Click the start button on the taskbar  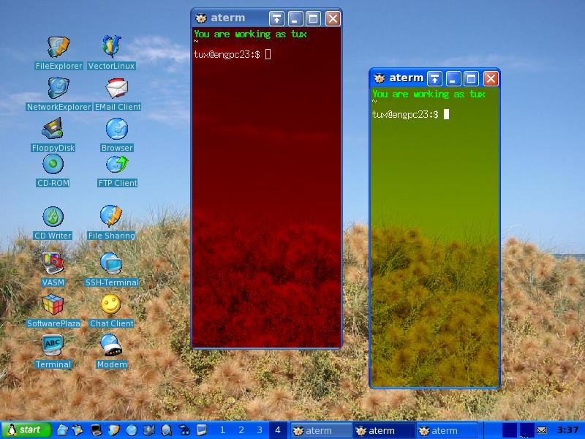[26, 430]
